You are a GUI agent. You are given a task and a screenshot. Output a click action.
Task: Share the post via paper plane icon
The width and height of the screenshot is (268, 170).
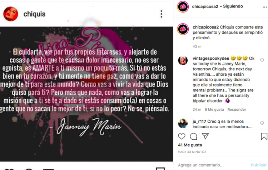click(x=205, y=136)
